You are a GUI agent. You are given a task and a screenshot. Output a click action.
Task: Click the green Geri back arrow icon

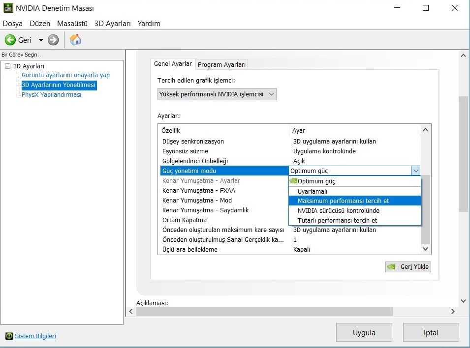(x=10, y=40)
